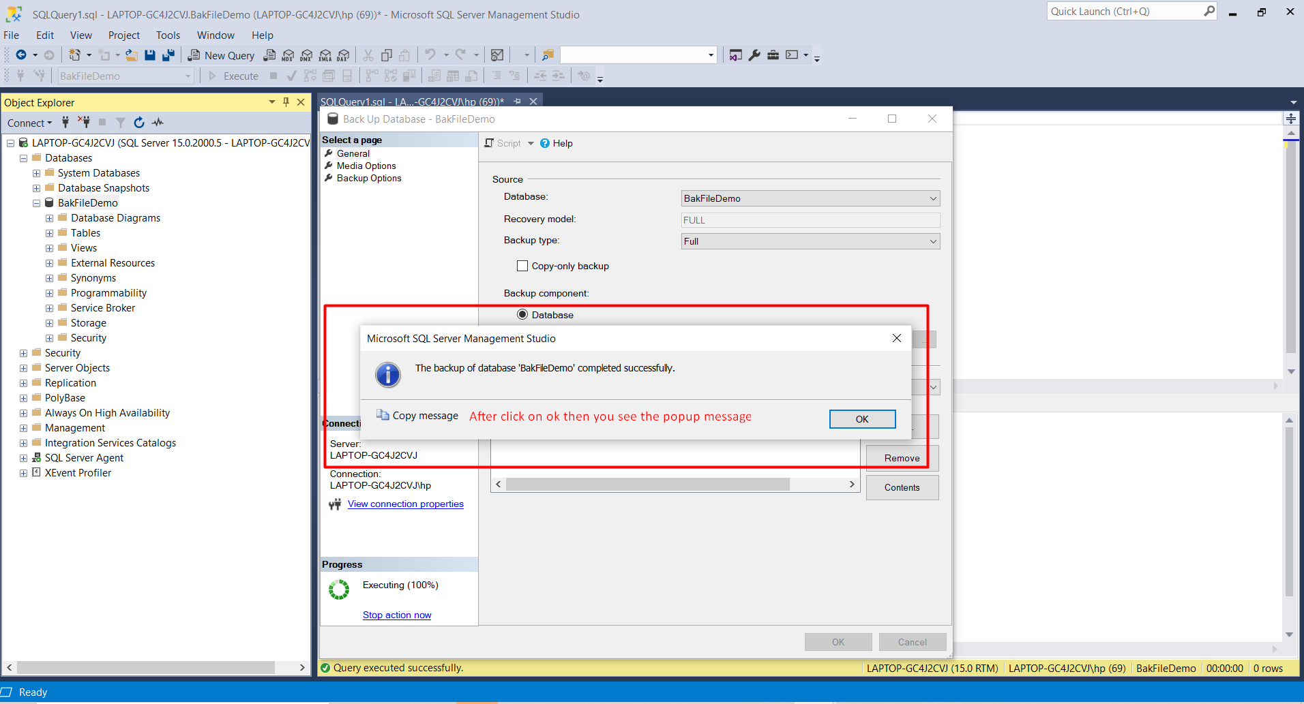The width and height of the screenshot is (1304, 704).
Task: Click the Toolbox icon in toolbar
Action: click(x=773, y=55)
